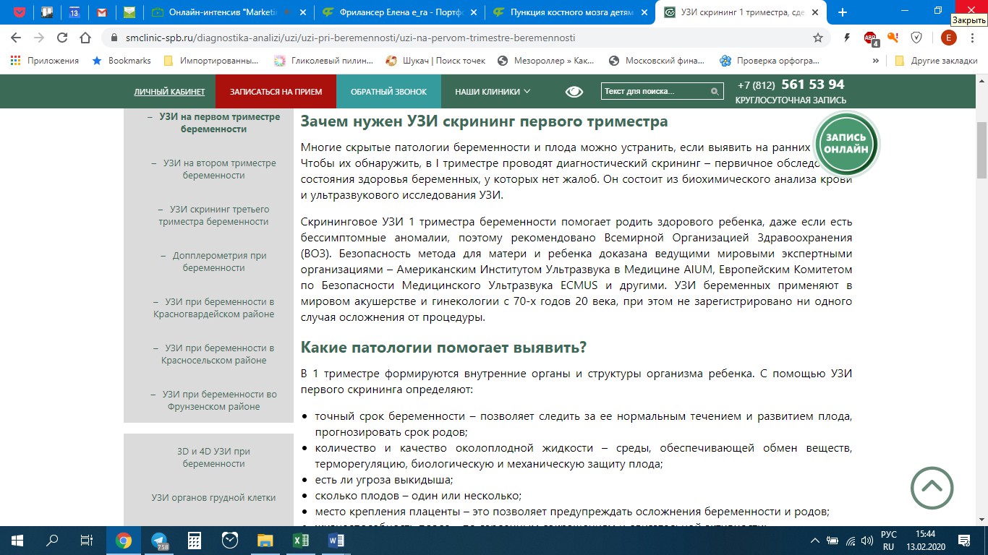Open the pinned Pocket tab
988x555 pixels.
coord(20,12)
